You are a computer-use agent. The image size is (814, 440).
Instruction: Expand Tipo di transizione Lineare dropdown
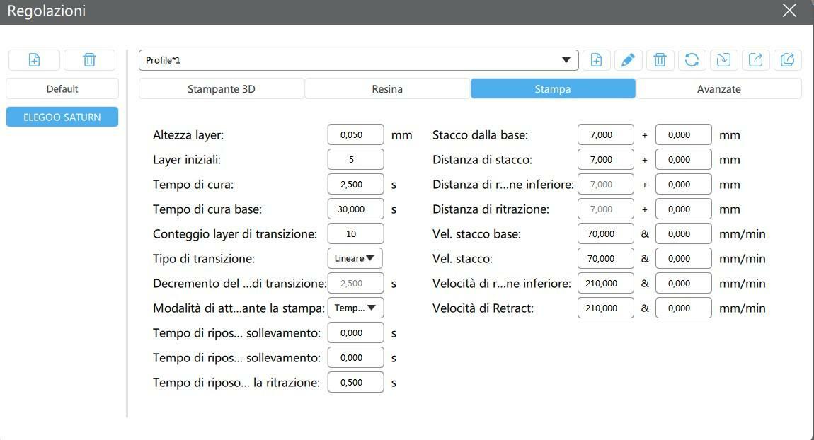355,258
